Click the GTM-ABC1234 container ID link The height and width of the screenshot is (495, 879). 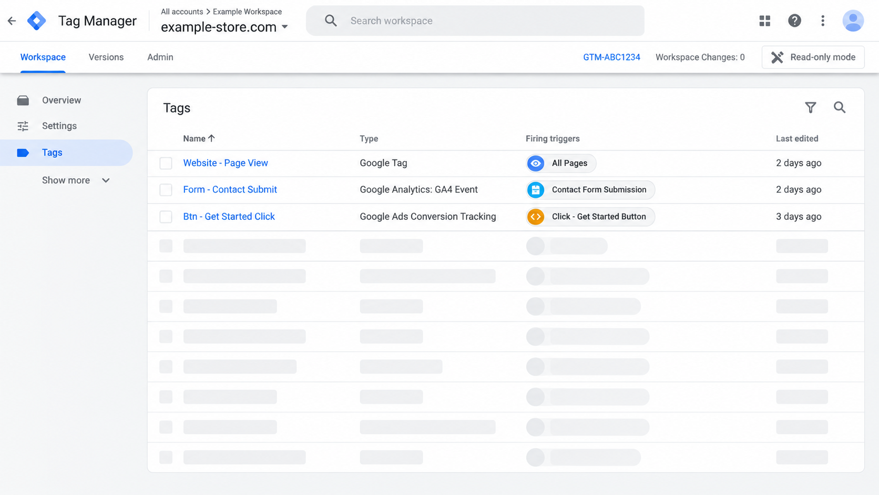coord(611,57)
